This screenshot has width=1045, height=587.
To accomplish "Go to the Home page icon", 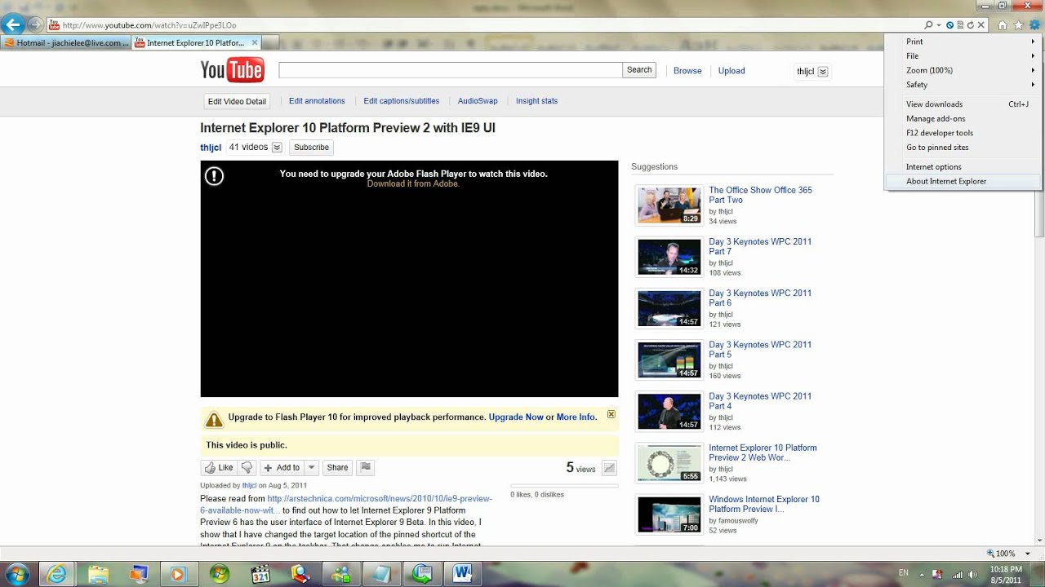I will (1003, 25).
